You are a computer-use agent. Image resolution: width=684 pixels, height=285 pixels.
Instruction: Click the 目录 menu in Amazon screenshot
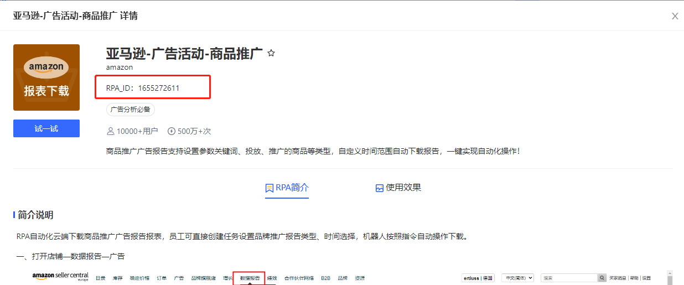[100, 278]
